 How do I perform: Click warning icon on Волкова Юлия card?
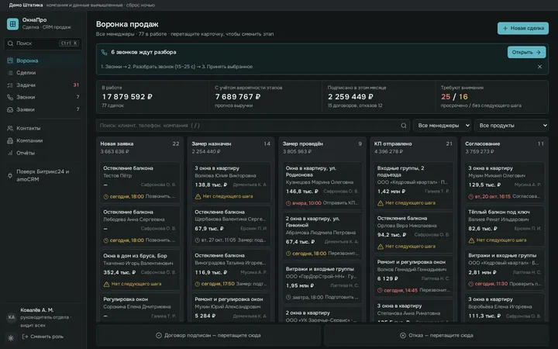pos(198,196)
